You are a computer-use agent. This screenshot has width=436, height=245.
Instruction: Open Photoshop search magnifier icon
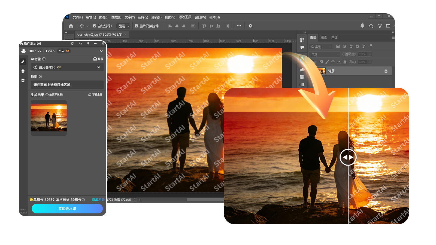click(371, 26)
